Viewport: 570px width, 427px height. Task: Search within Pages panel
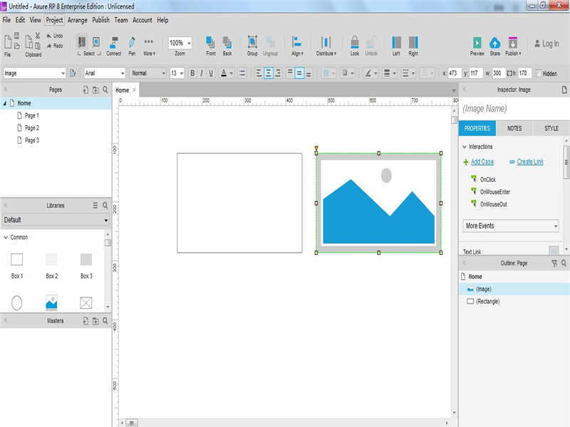(105, 90)
